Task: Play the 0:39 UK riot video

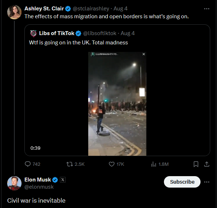Action: (x=117, y=104)
